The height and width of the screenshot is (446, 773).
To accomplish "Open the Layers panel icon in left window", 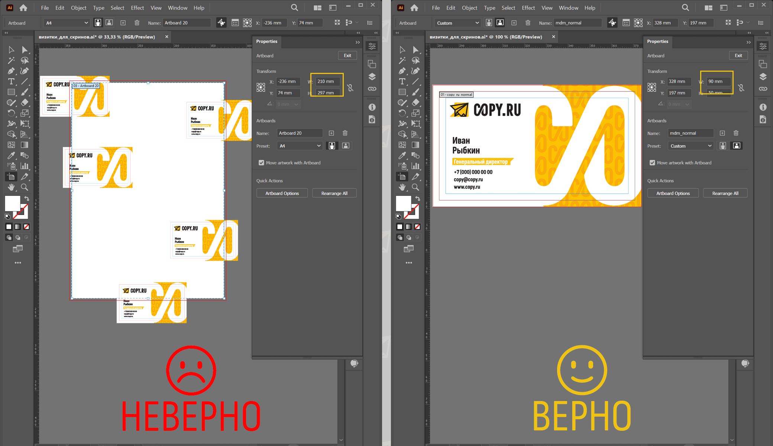I will [x=372, y=77].
